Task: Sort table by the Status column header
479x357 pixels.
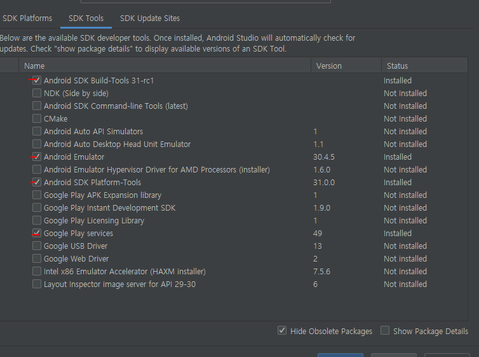Action: 424,66
